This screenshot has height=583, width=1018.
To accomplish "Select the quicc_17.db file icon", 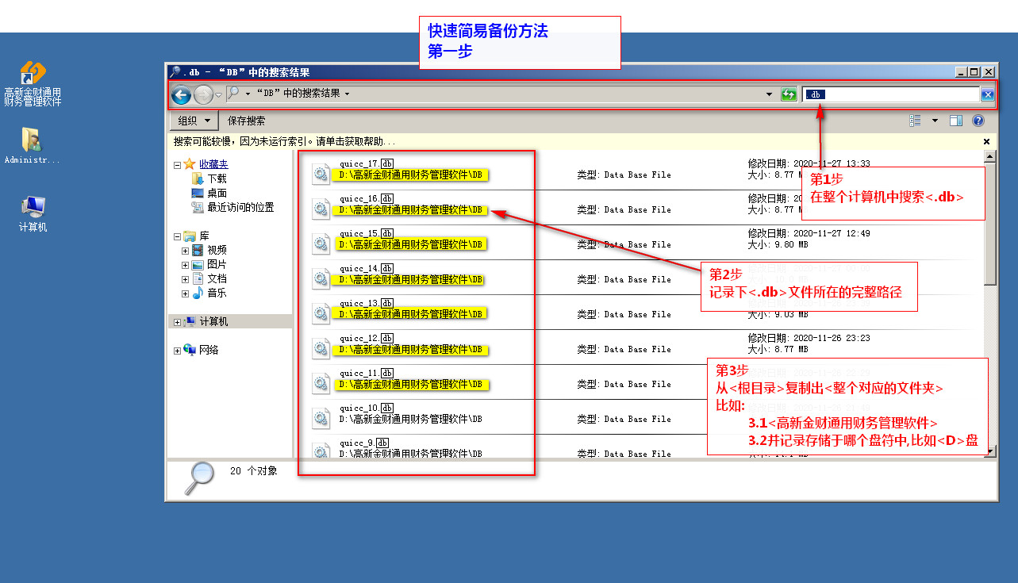I will pyautogui.click(x=321, y=175).
